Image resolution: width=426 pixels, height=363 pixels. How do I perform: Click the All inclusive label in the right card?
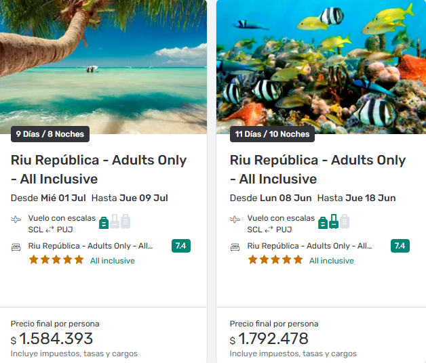click(x=332, y=261)
